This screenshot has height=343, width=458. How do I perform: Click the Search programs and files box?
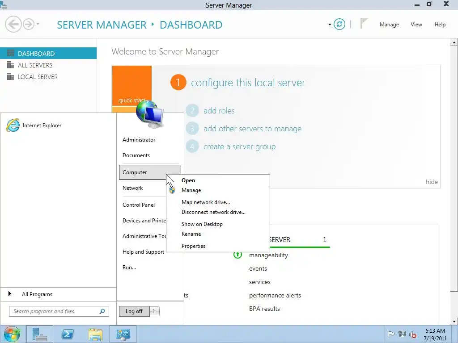pyautogui.click(x=59, y=311)
